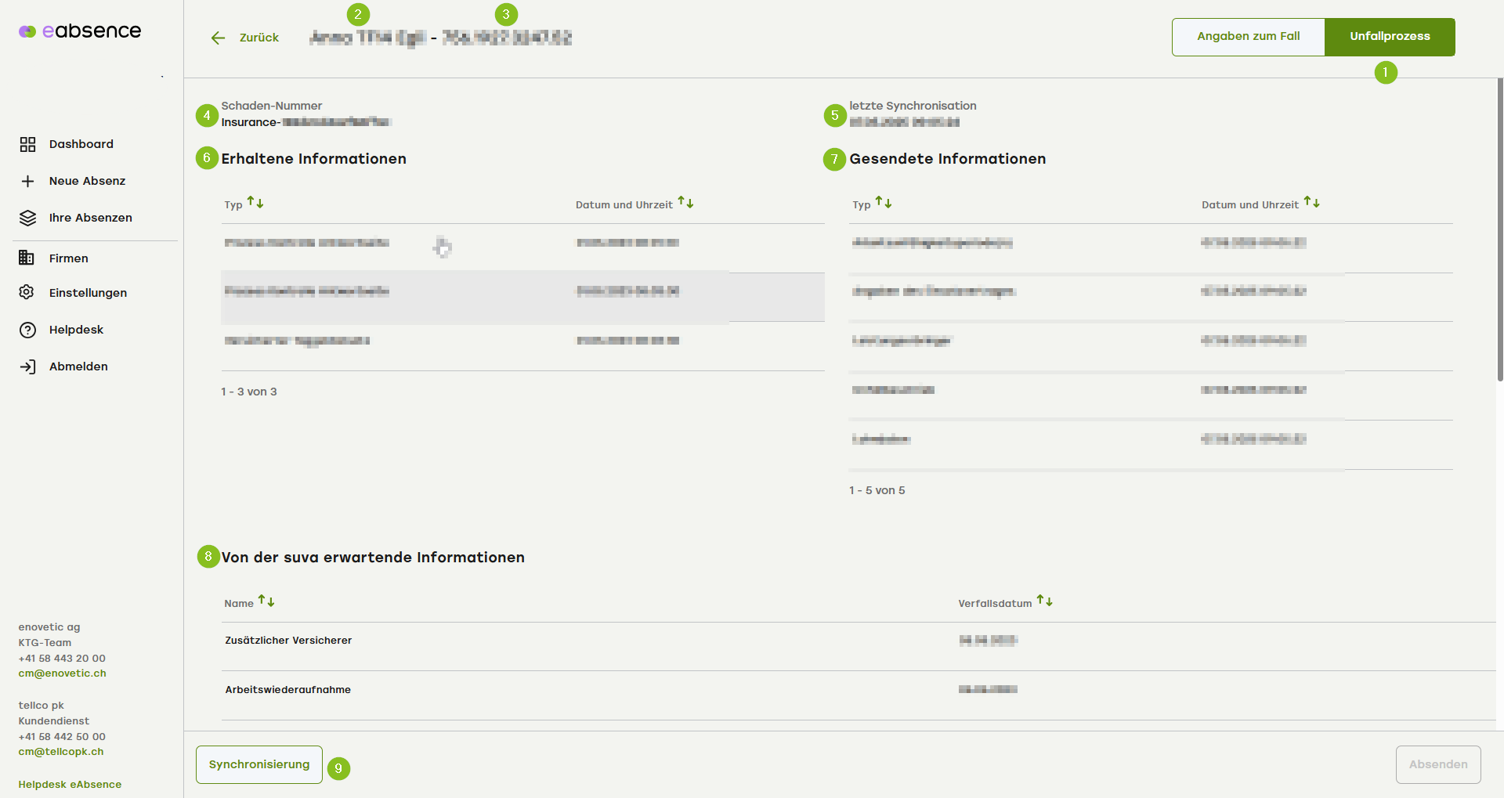Click the eabsence logo
1504x798 pixels.
click(80, 31)
